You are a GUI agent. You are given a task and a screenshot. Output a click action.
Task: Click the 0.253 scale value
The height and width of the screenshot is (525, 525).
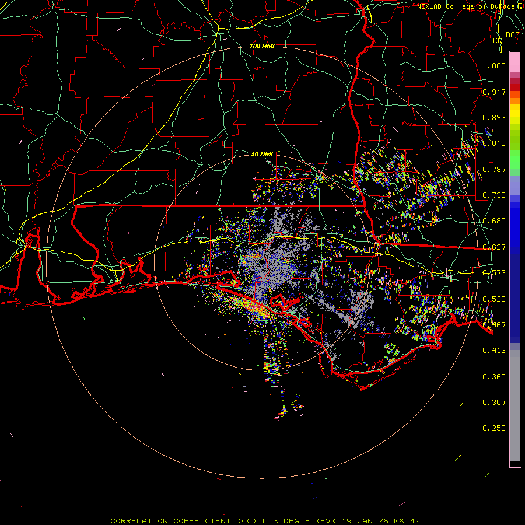tap(494, 428)
